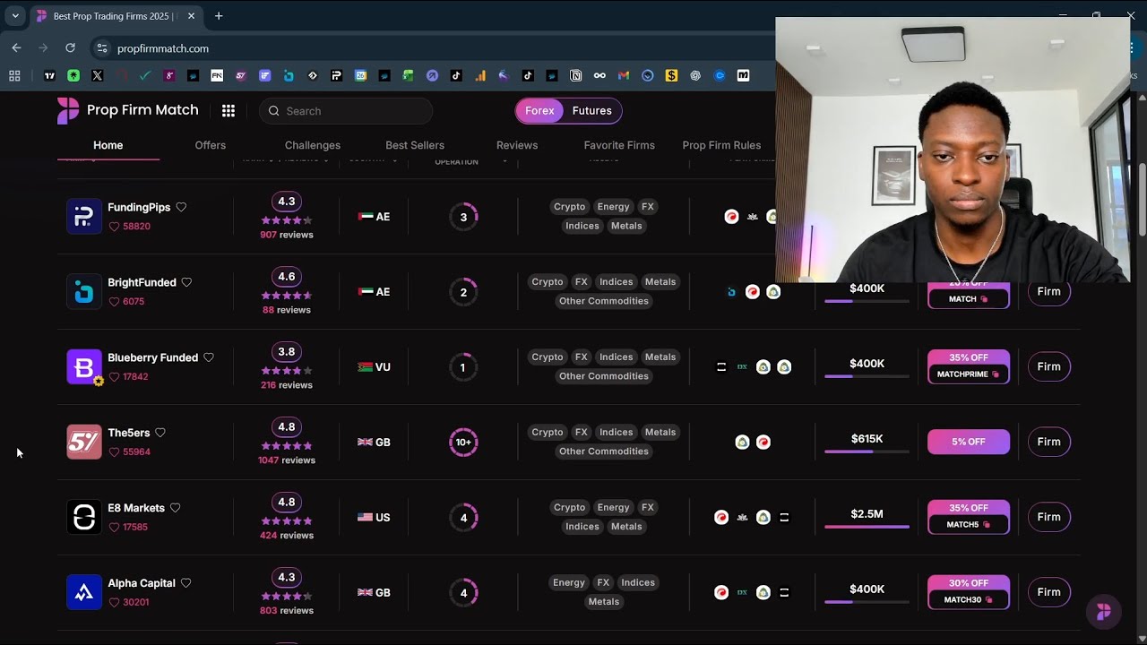Image resolution: width=1147 pixels, height=645 pixels.
Task: Open the Google Calendar bookmark icon
Action: point(360,76)
